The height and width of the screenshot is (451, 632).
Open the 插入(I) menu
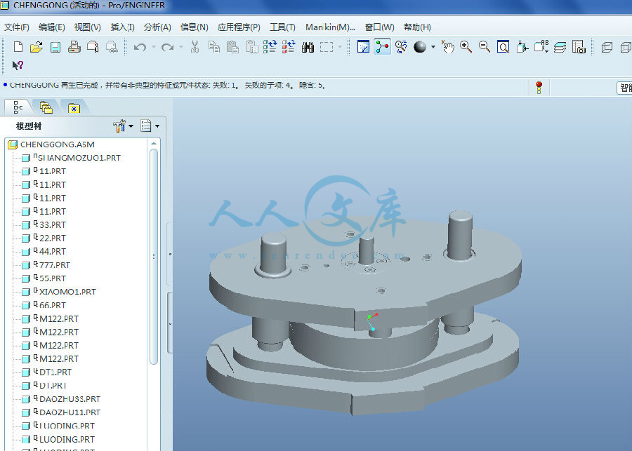click(122, 27)
